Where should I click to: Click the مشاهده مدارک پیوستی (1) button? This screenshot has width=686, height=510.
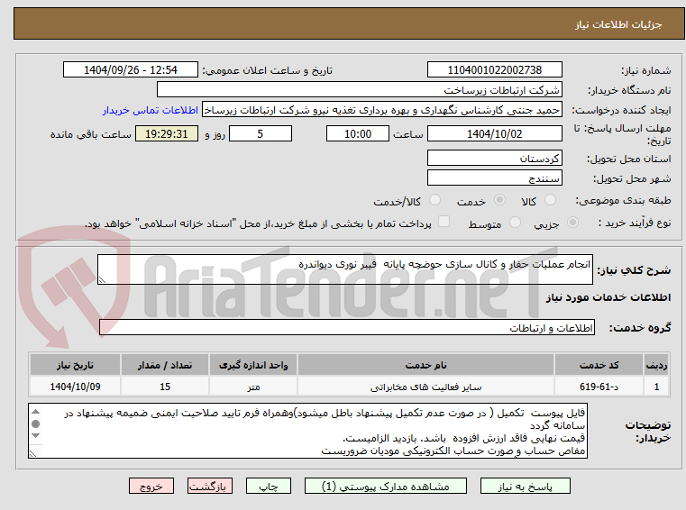click(x=386, y=486)
